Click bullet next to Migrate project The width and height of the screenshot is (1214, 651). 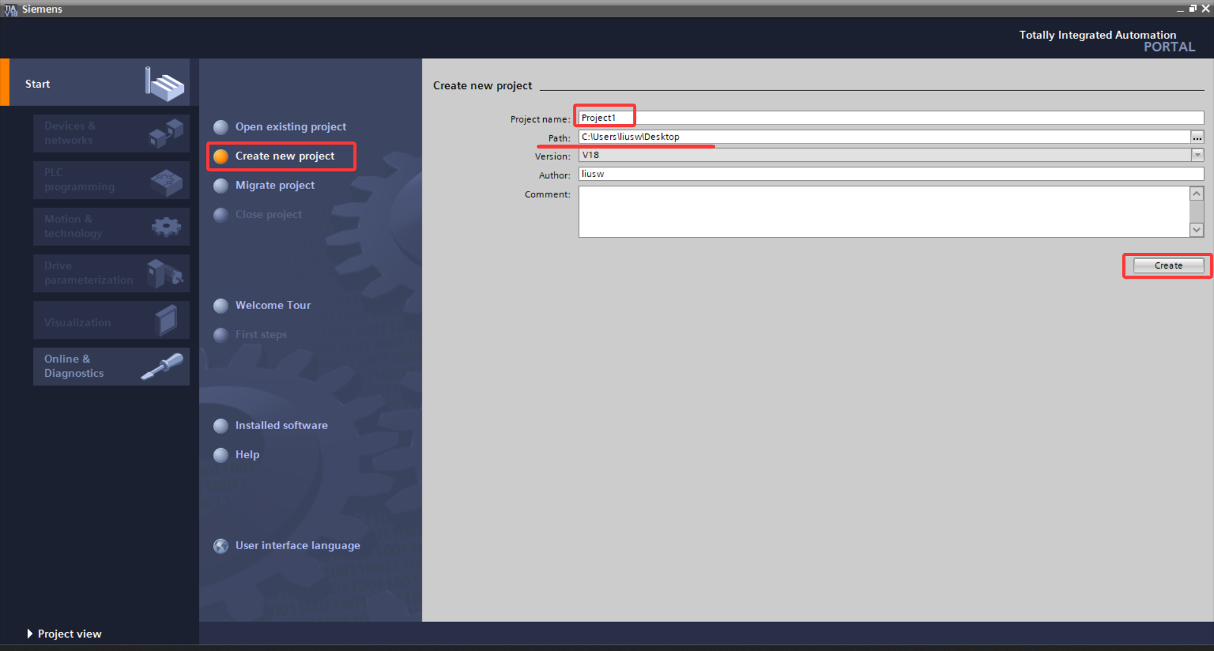(221, 186)
